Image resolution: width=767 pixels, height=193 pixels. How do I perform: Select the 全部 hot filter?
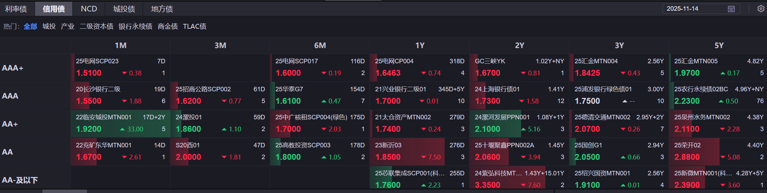point(30,27)
